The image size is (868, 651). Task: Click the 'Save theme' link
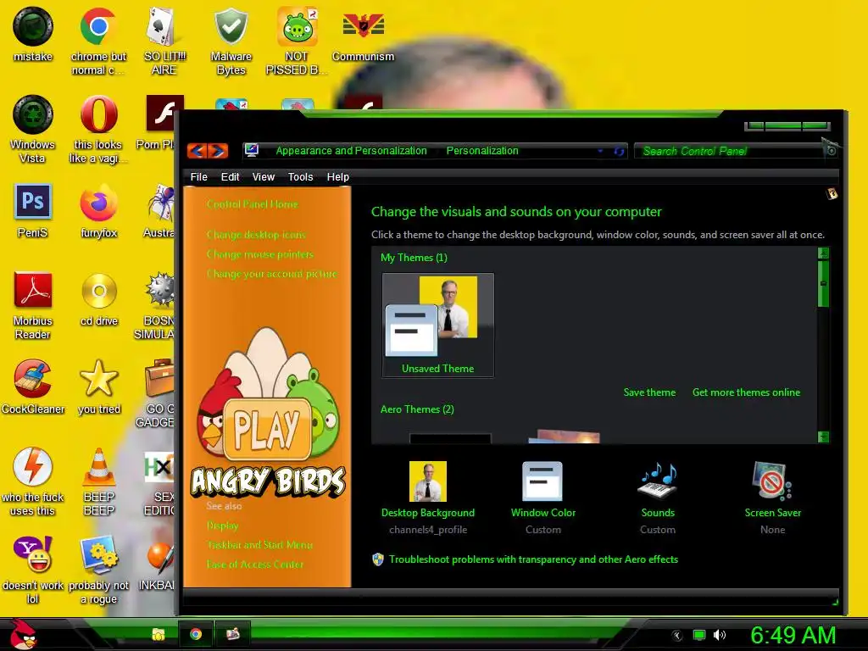tap(649, 392)
